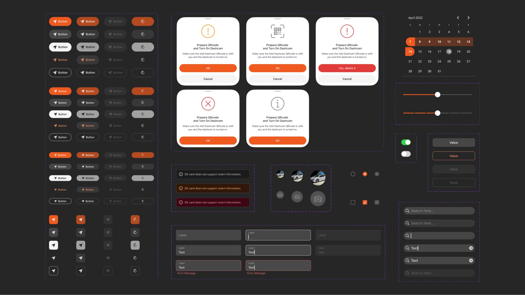Check the empty checkbox
Viewport: 525px width, 295px height.
click(353, 202)
